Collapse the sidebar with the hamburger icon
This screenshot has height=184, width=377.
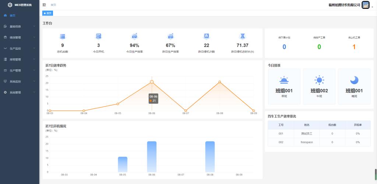click(x=44, y=5)
